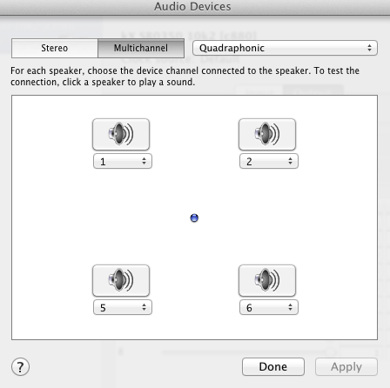Change channel assignment showing 1

tap(123, 161)
